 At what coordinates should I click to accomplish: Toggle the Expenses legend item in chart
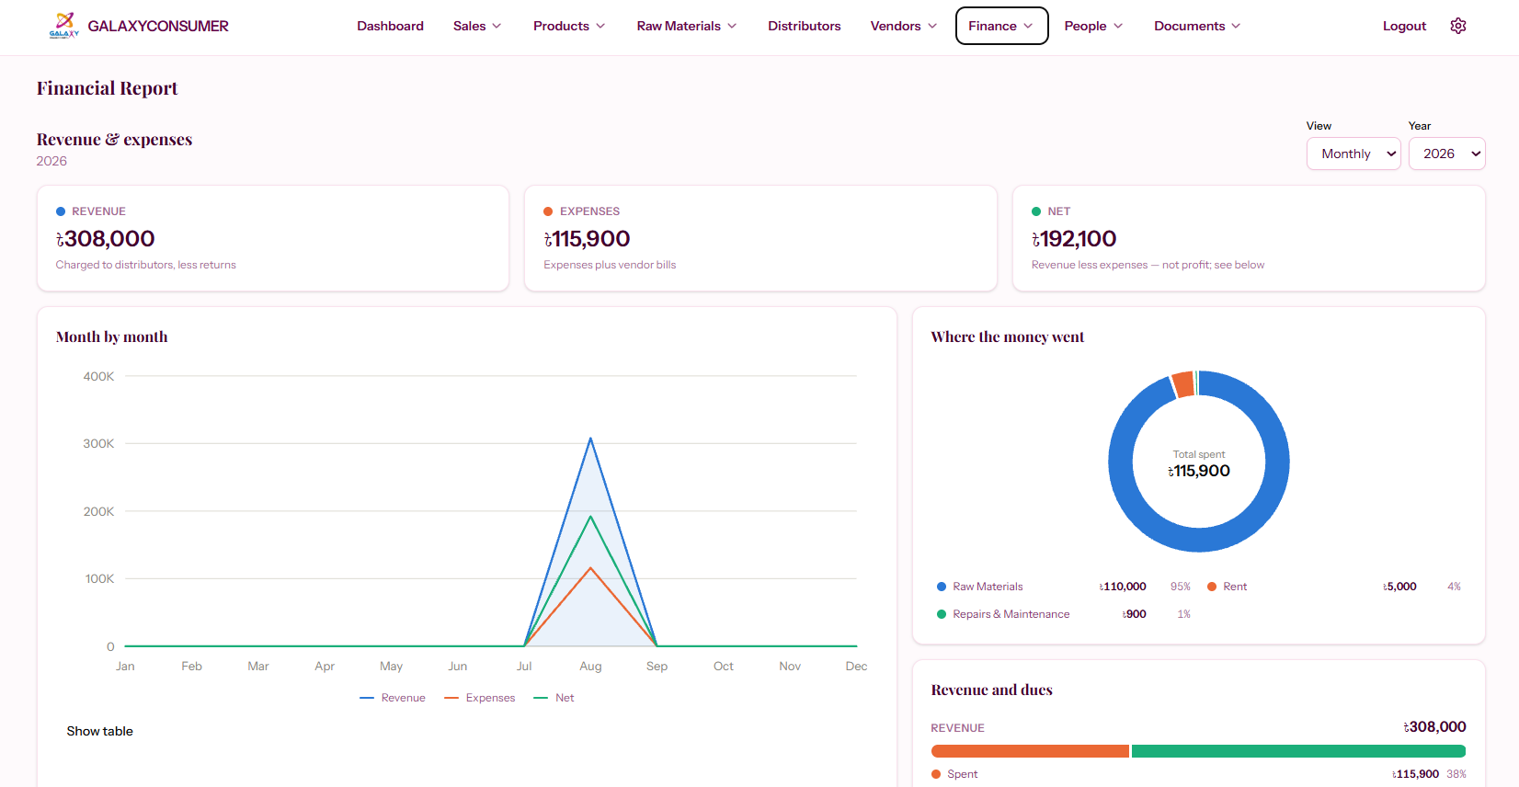coord(480,698)
